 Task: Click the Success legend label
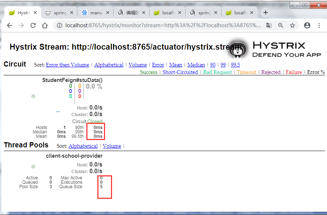(149, 72)
